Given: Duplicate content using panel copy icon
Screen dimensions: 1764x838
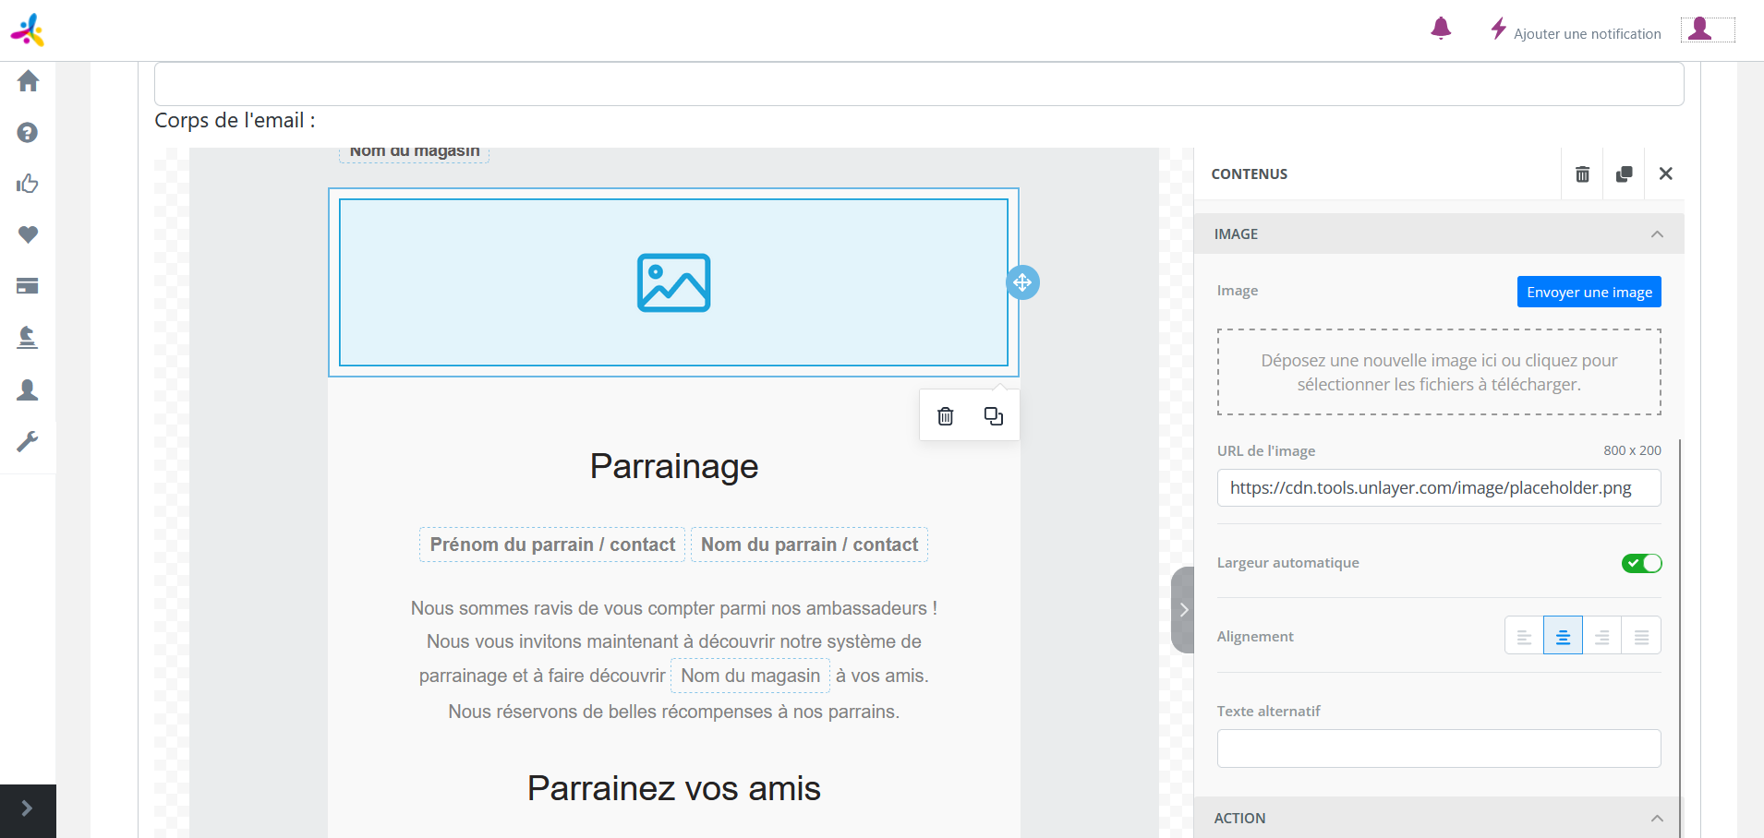Looking at the screenshot, I should [x=1624, y=174].
